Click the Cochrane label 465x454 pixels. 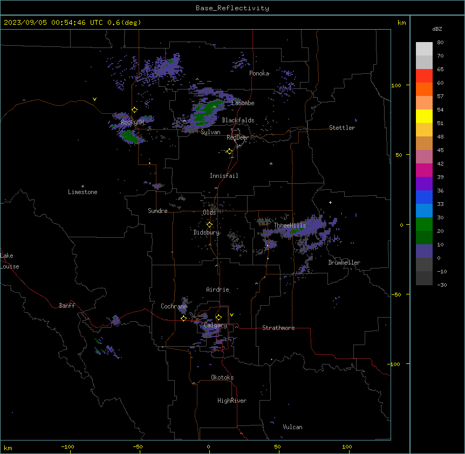click(174, 306)
